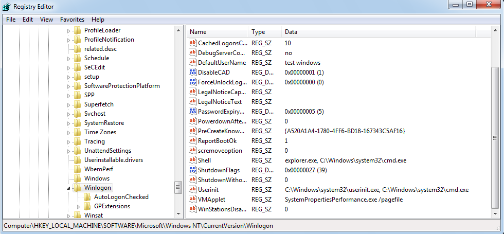Expand the Svchost key arrow

pos(69,114)
